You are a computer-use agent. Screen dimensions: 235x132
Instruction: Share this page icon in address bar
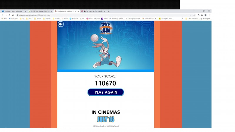pyautogui.click(x=190, y=15)
